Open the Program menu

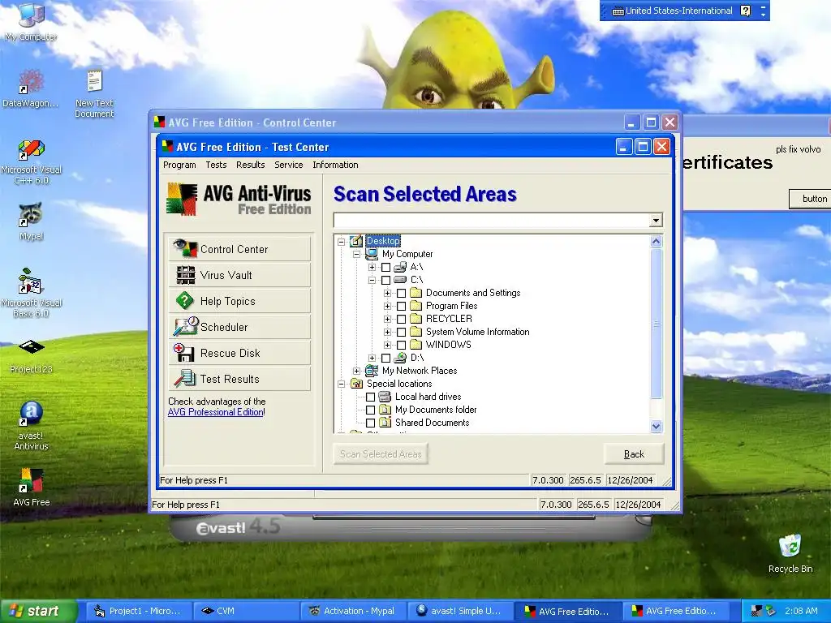(x=179, y=165)
